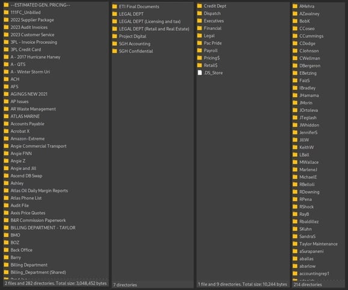Click the folder icon for Amazon-Extreme
Image resolution: width=348 pixels, height=290 pixels.
pyautogui.click(x=6, y=139)
